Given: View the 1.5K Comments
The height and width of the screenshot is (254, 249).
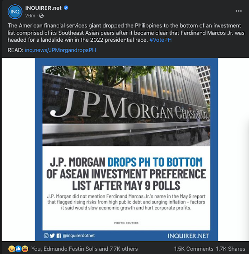Looking at the screenshot, I should coord(194,249).
